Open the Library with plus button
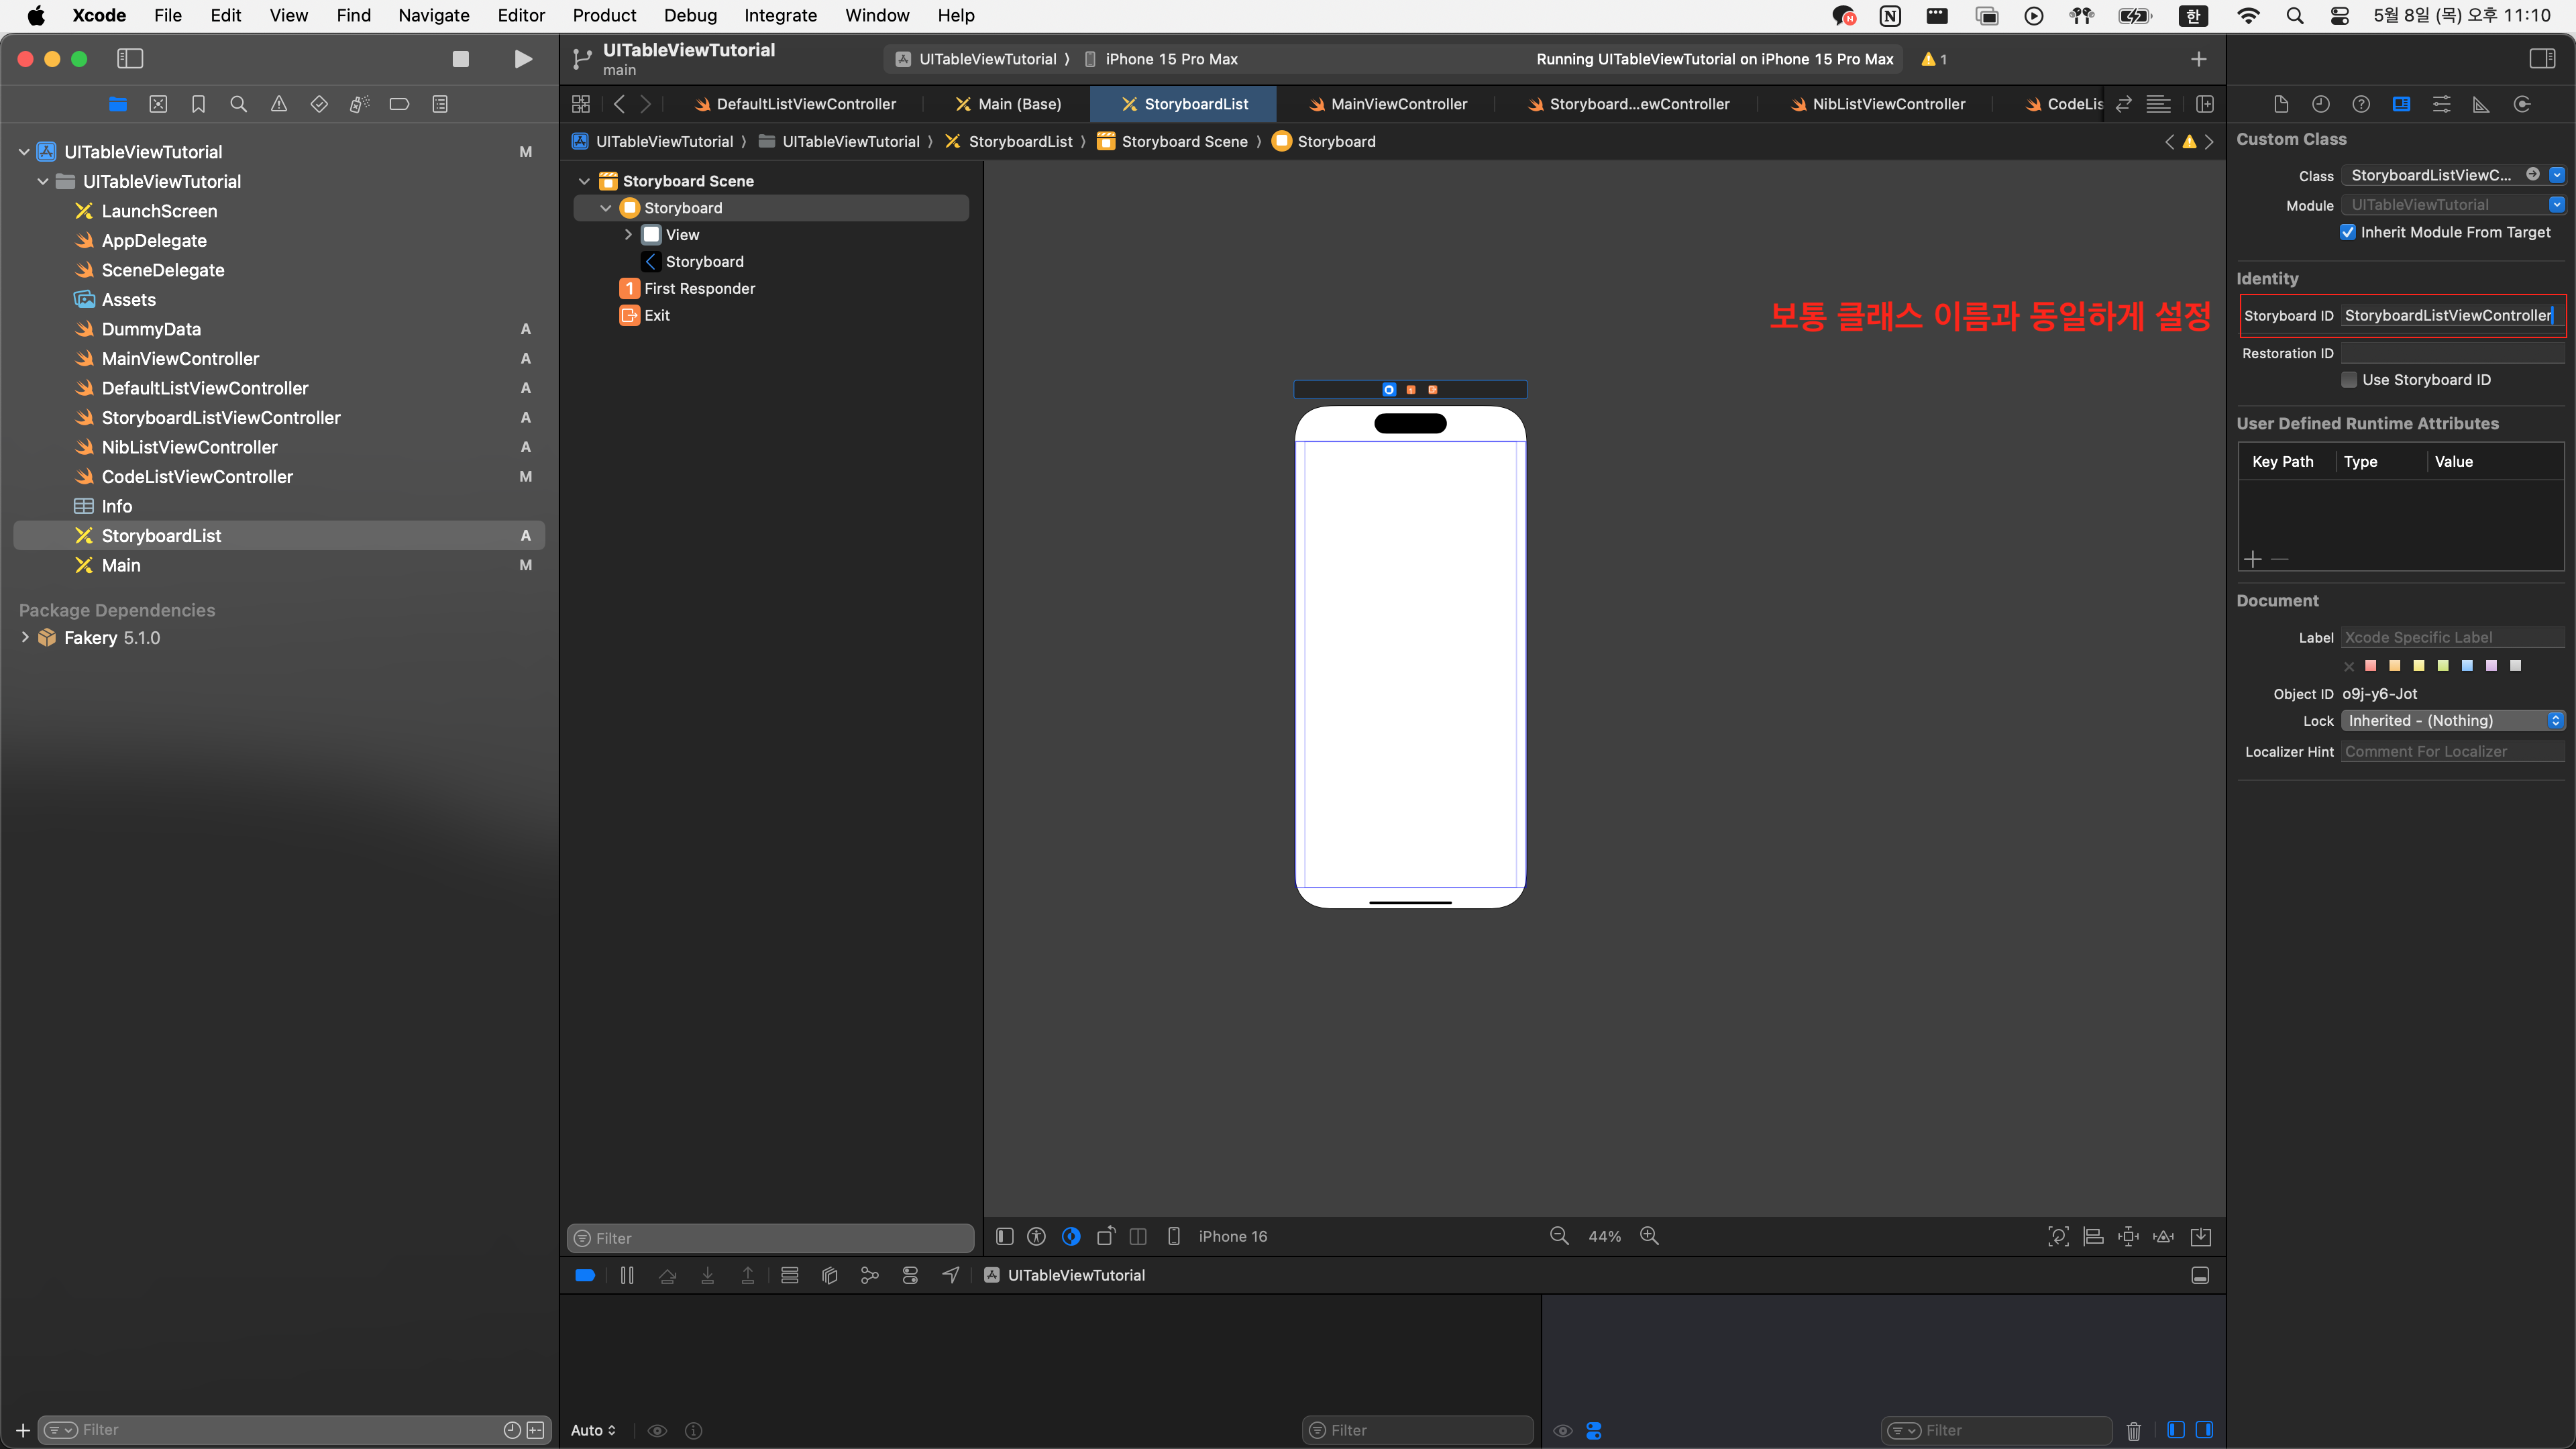Screen dimensions: 2576x1449 coord(2198,59)
